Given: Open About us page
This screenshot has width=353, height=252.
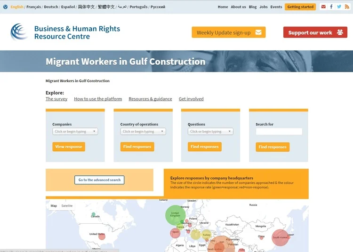Looking at the screenshot, I should [239, 7].
